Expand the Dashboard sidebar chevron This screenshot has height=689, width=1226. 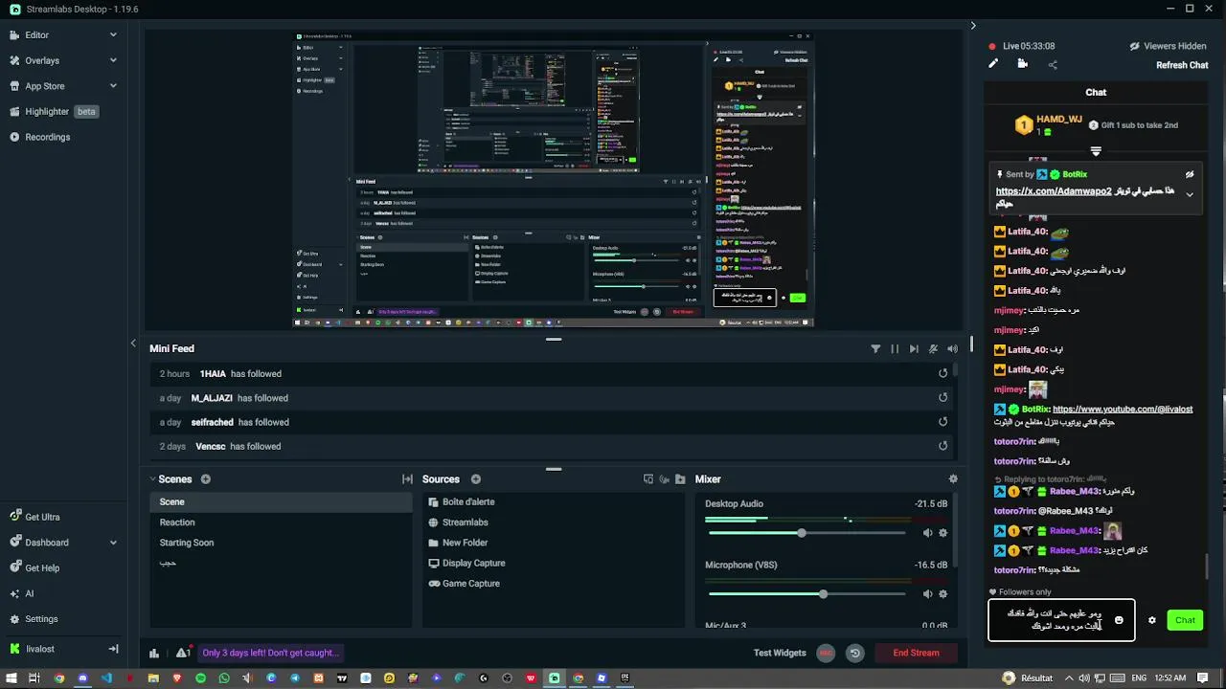point(113,543)
